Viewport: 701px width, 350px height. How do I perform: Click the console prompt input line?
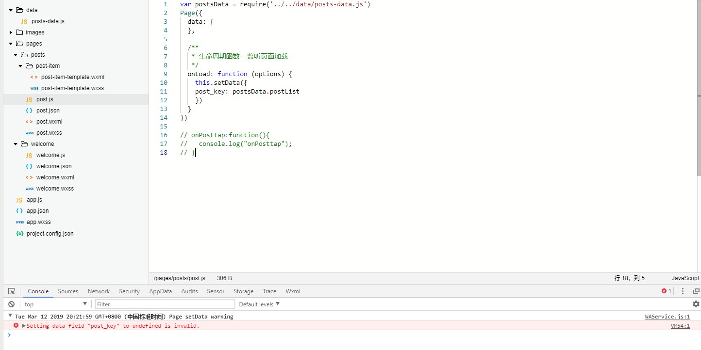click(354, 335)
